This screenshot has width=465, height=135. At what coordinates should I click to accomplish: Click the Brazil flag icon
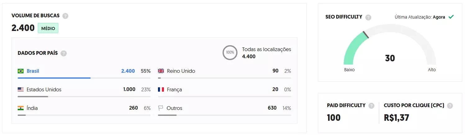pyautogui.click(x=21, y=71)
